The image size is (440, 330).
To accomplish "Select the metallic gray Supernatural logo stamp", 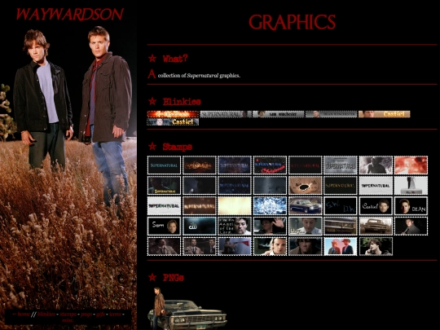I will (x=341, y=165).
